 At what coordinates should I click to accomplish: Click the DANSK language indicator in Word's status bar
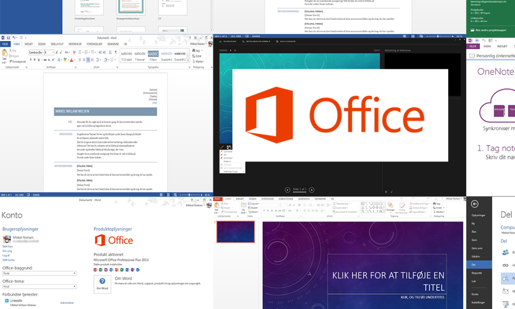click(x=36, y=195)
